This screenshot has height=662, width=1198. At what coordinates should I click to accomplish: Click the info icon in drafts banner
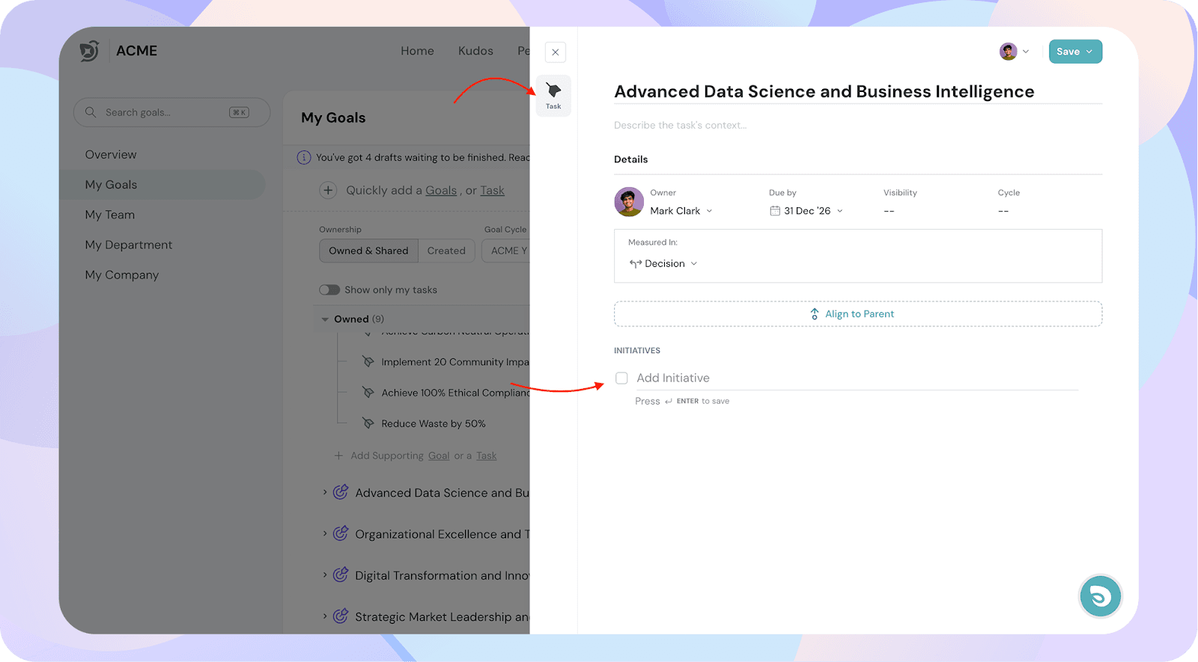[304, 158]
